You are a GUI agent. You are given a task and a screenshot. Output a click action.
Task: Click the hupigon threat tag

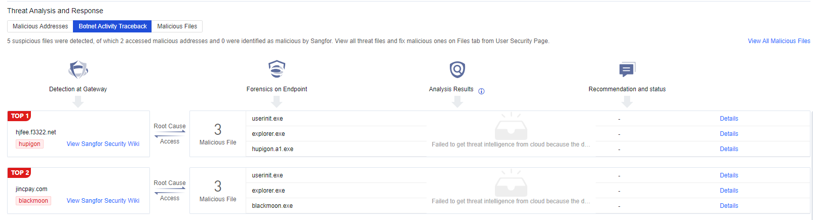point(29,144)
